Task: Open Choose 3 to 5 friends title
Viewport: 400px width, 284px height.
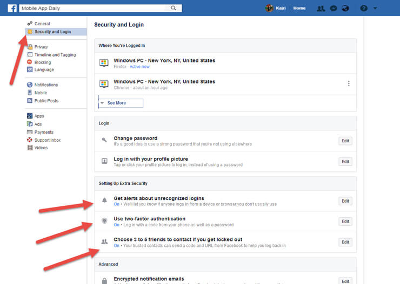Action: [x=178, y=239]
